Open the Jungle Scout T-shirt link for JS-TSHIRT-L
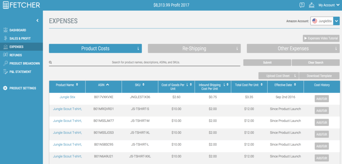The height and width of the screenshot is (164, 342). [x=67, y=144]
